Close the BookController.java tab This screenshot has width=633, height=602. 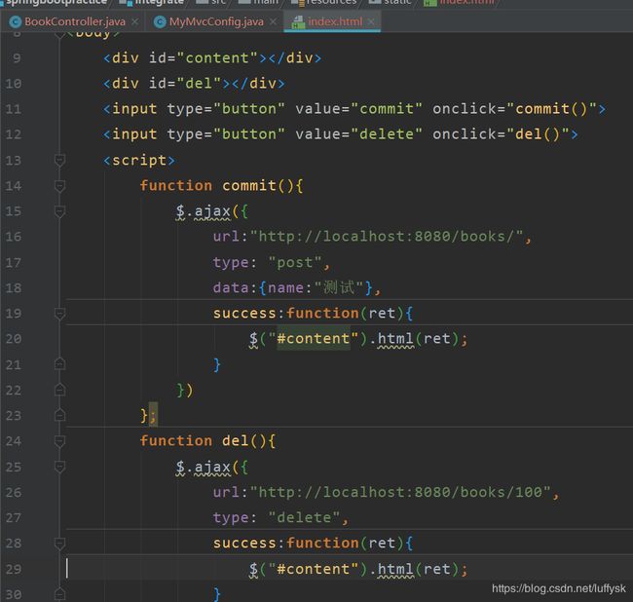pos(135,21)
